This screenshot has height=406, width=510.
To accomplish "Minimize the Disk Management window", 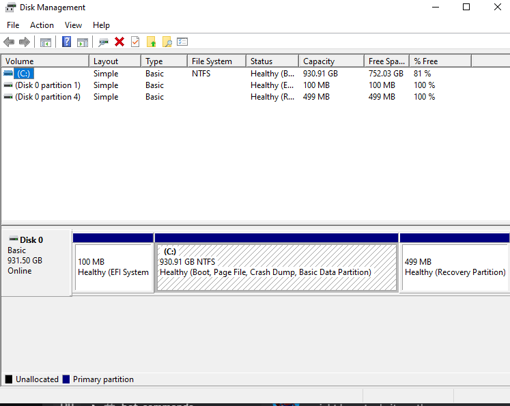I will (436, 7).
